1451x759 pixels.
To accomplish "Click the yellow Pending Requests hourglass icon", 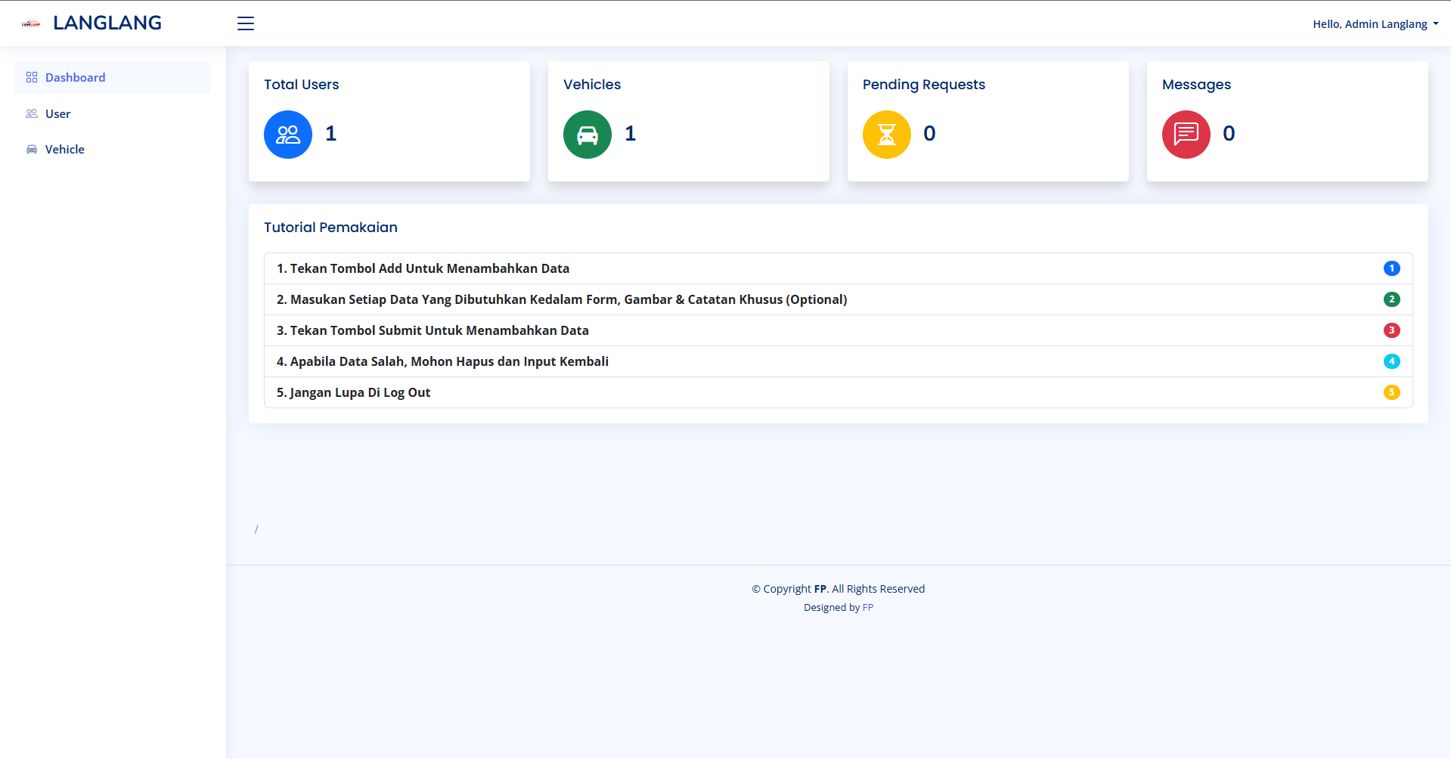I will [887, 135].
